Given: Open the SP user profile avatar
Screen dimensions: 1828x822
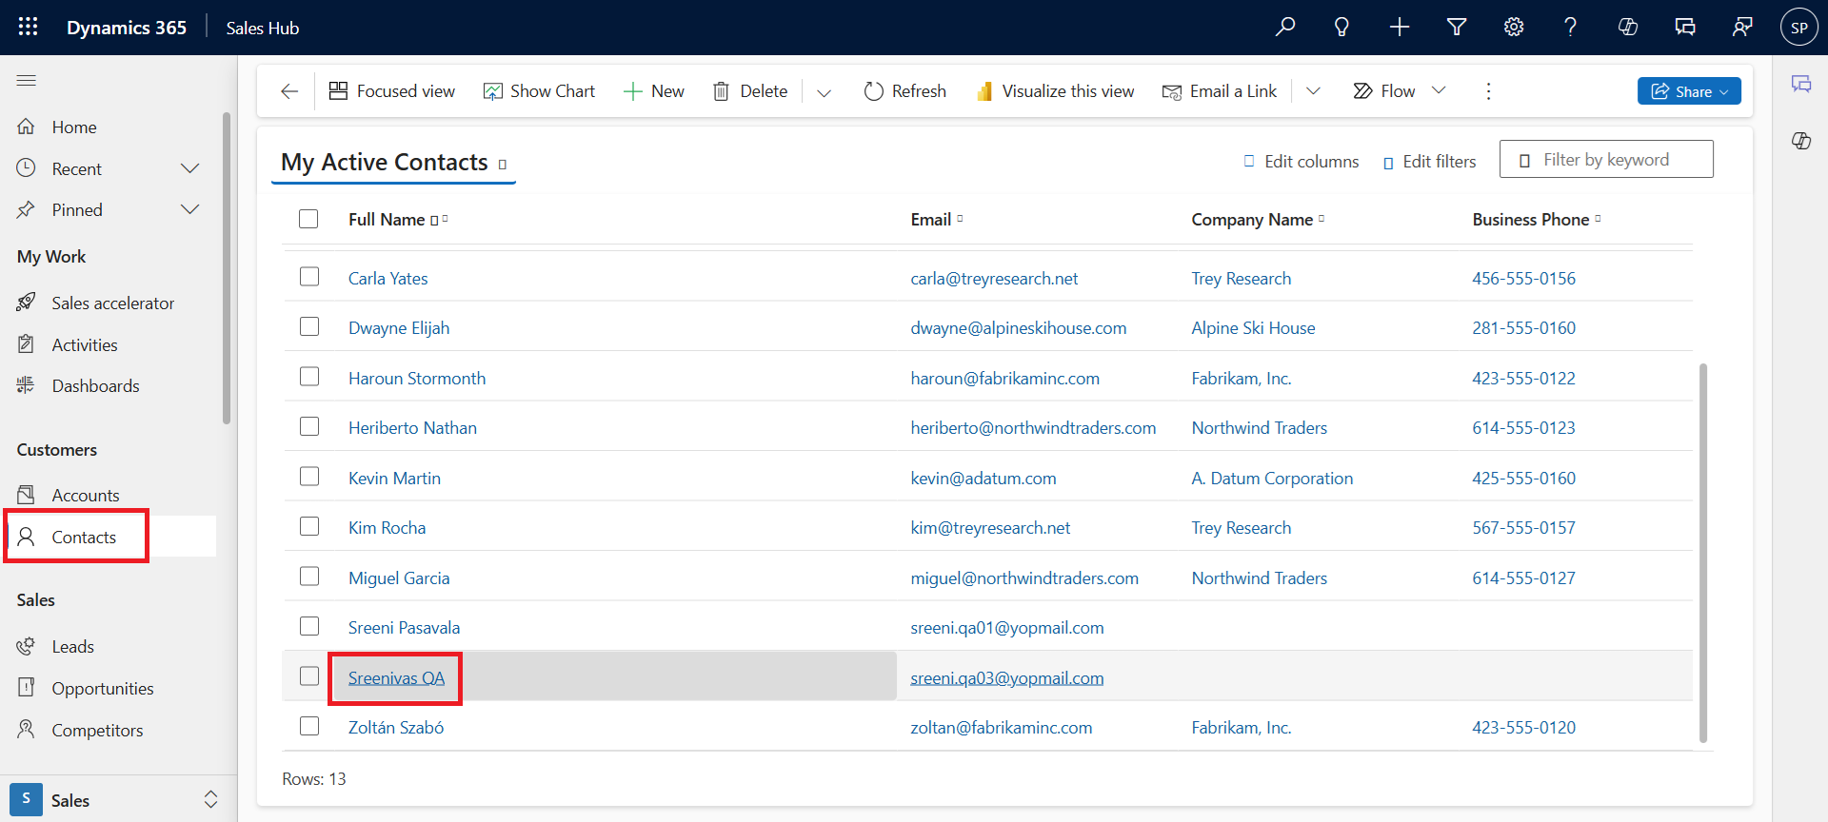Looking at the screenshot, I should 1798,28.
